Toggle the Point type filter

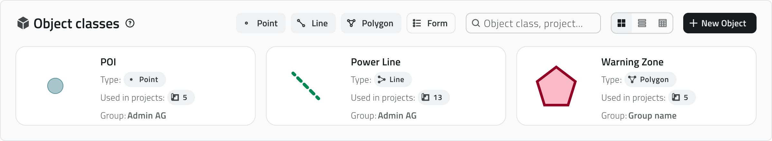pos(261,23)
